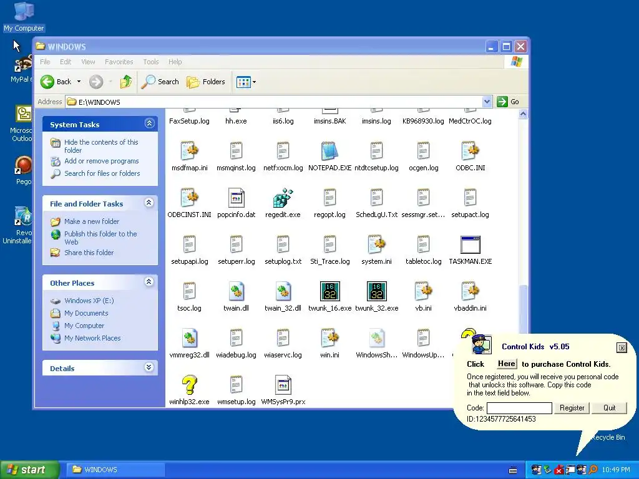Open the Views button dropdown
This screenshot has height=479, width=639.
[255, 82]
